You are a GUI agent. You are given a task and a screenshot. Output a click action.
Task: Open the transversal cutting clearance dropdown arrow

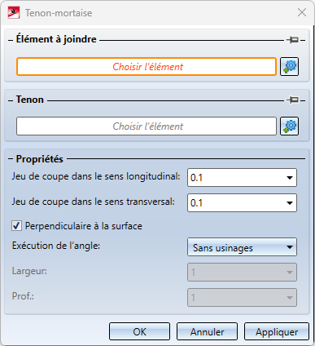tap(290, 203)
